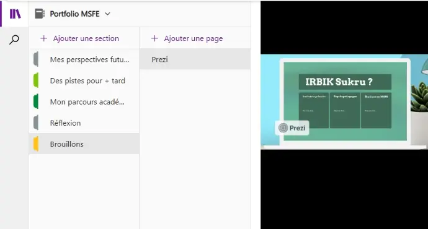Viewport: 428px width, 229px height.
Task: Select the Brouillons section
Action: pyautogui.click(x=84, y=144)
